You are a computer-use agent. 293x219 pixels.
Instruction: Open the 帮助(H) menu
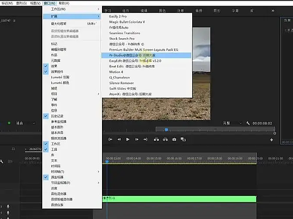coord(64,3)
